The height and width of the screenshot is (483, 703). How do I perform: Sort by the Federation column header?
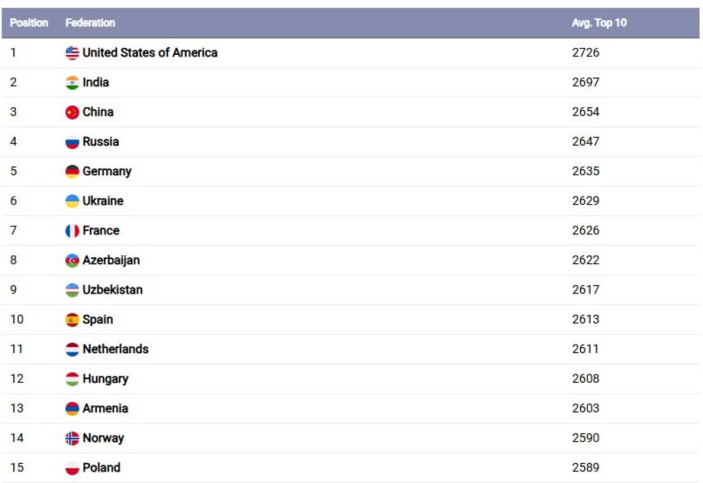point(90,23)
